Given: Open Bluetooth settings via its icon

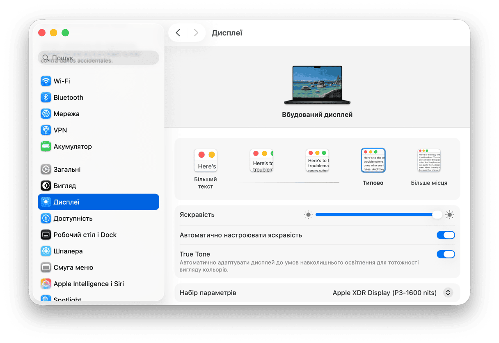Looking at the screenshot, I should click(46, 97).
